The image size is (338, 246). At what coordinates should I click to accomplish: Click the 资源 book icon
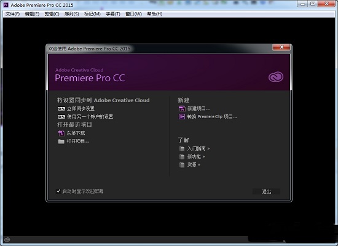[x=182, y=165]
